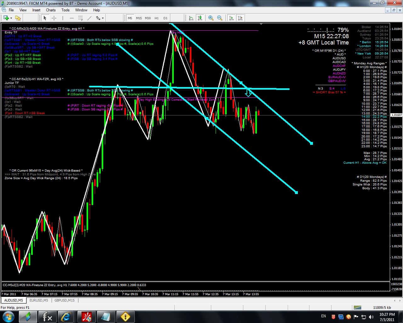Select the Fibonacci Retracement tool
The width and height of the screenshot is (403, 323).
click(x=80, y=18)
